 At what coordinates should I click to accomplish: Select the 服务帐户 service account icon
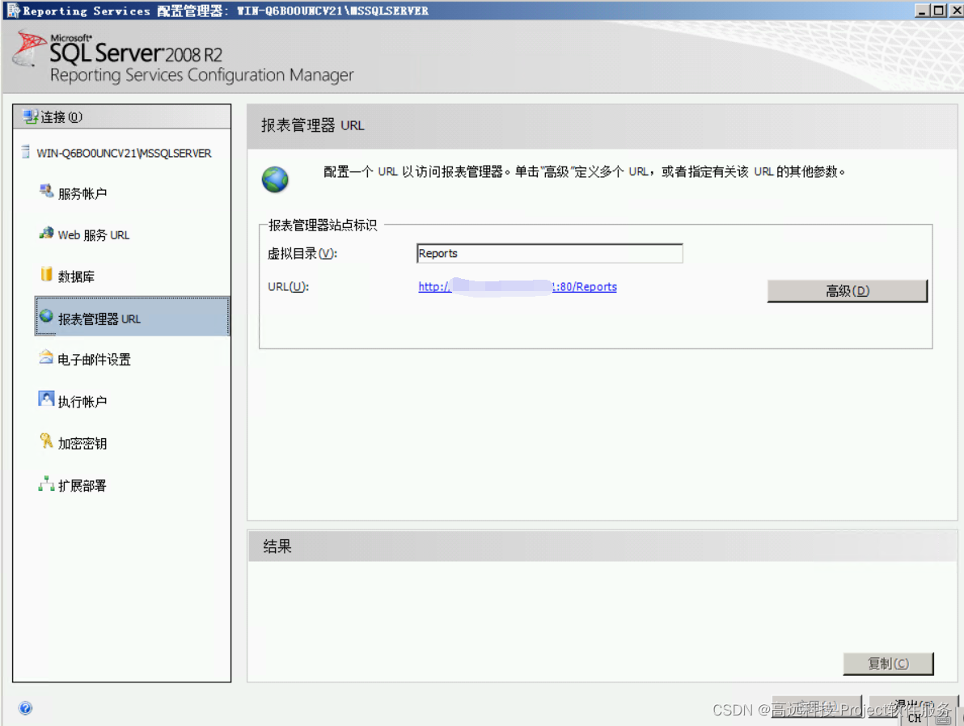coord(46,191)
